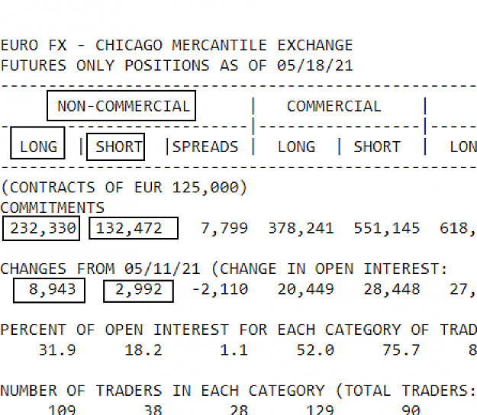Click the boxed change value 2,992
Image resolution: width=477 pixels, height=415 pixels.
pos(138,291)
